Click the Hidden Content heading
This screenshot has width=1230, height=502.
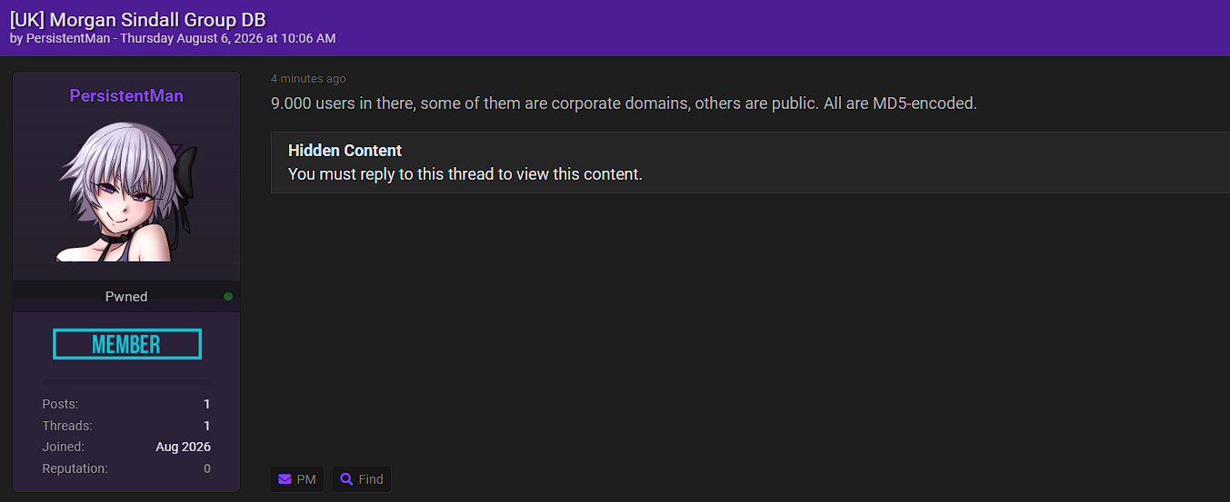[345, 151]
